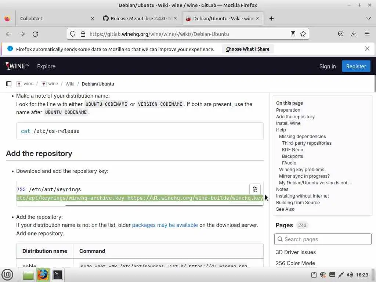Click the Search pages input field
376x282 pixels.
click(323, 239)
